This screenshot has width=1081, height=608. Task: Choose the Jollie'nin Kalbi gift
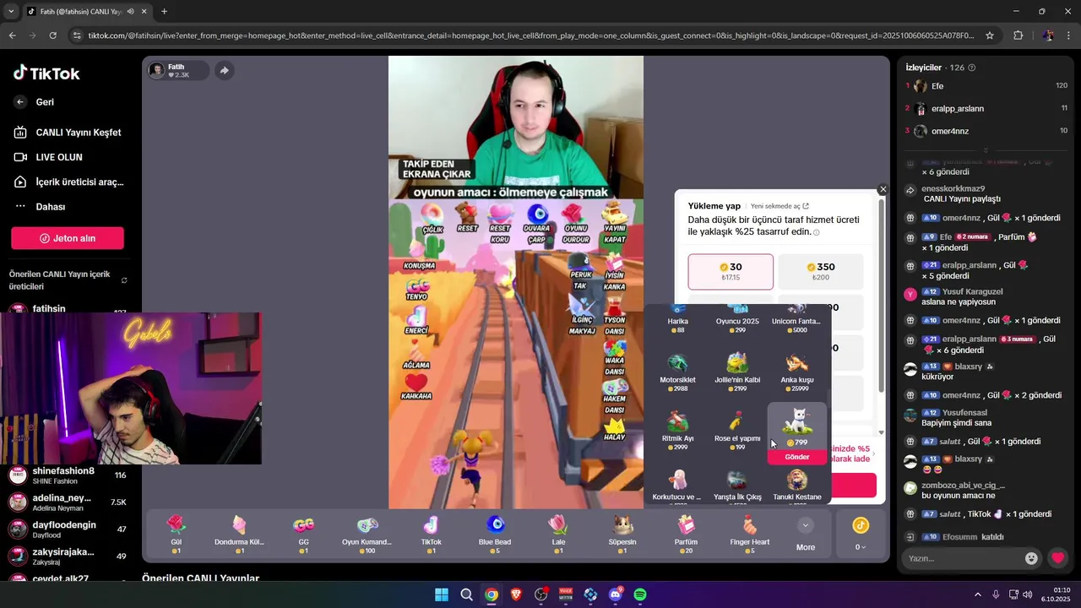click(x=737, y=372)
